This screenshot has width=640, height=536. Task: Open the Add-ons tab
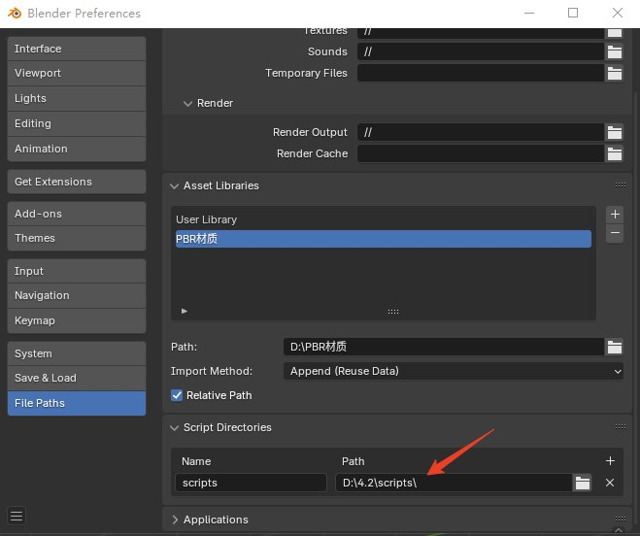coord(77,214)
